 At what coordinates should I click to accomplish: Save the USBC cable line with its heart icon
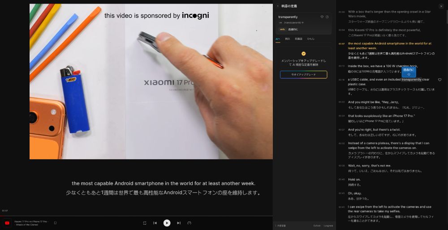(440, 80)
